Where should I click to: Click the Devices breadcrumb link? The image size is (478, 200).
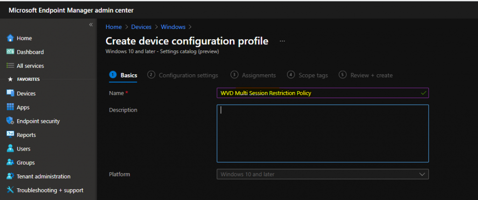(141, 27)
